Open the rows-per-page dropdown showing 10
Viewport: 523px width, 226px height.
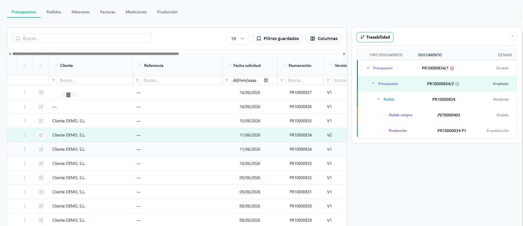click(238, 39)
